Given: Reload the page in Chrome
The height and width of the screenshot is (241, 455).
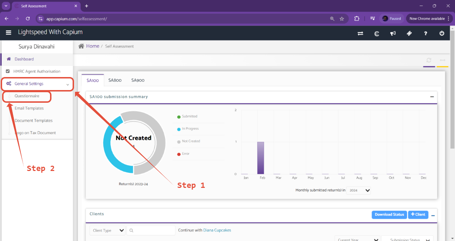Looking at the screenshot, I should [28, 19].
